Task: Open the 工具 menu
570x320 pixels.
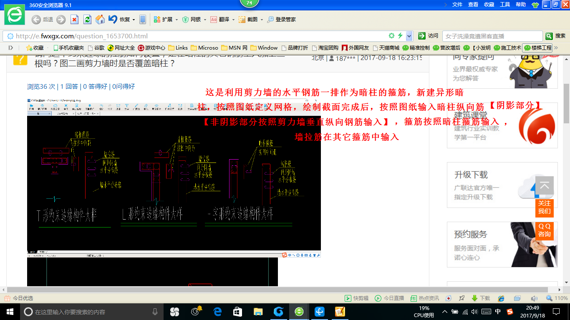Action: (505, 4)
